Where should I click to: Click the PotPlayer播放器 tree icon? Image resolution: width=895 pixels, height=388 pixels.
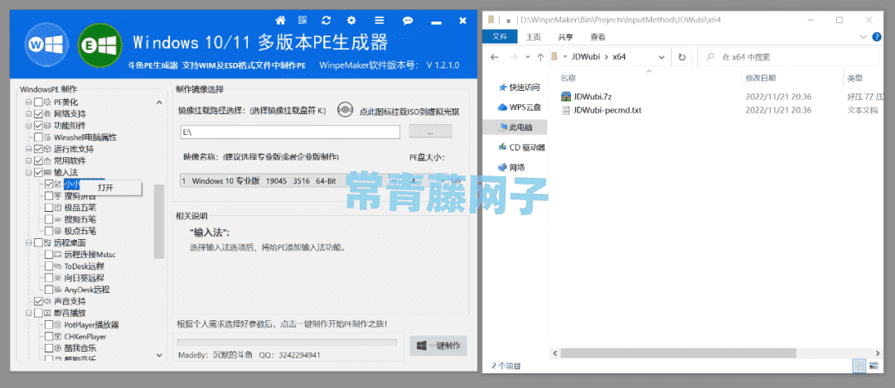[x=59, y=325]
